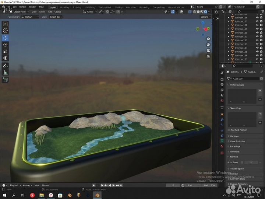This screenshot has height=199, width=265.
Task: Open the File menu
Action: tap(8, 7)
